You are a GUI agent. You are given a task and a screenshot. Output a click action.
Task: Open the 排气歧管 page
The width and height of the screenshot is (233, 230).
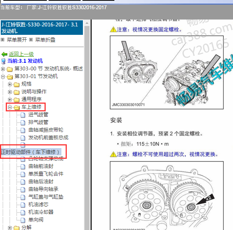38,122
